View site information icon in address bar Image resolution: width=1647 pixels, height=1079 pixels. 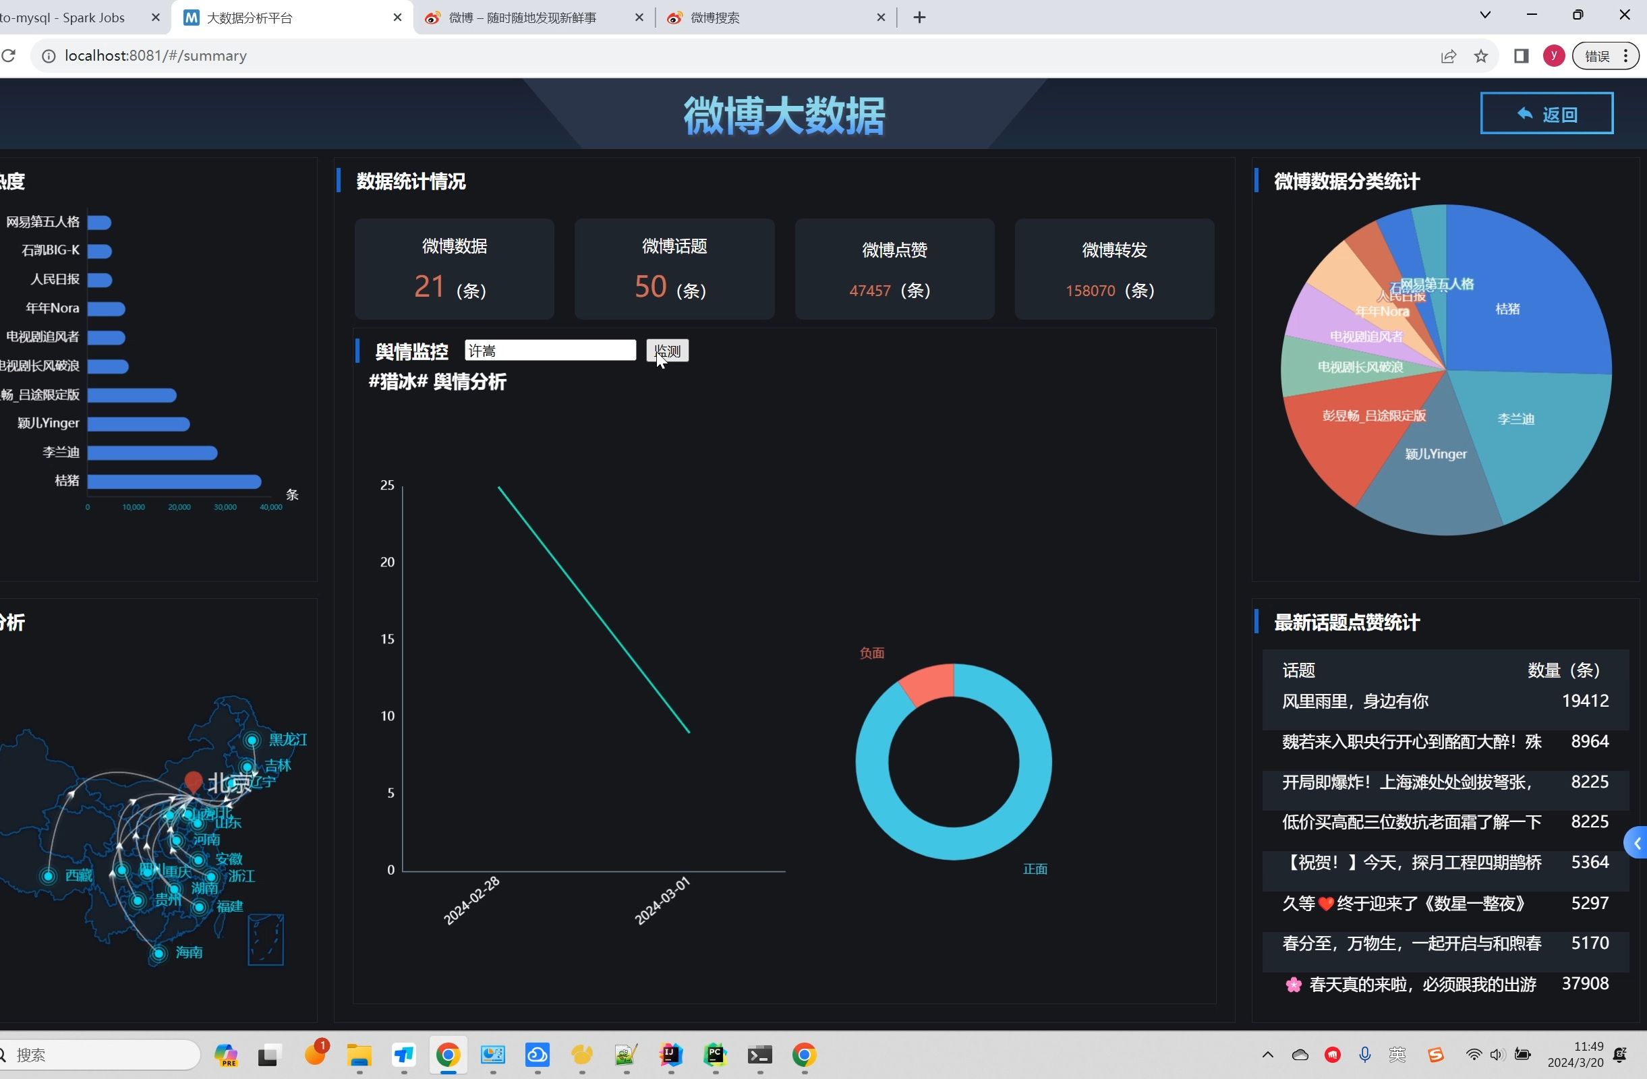tap(49, 56)
